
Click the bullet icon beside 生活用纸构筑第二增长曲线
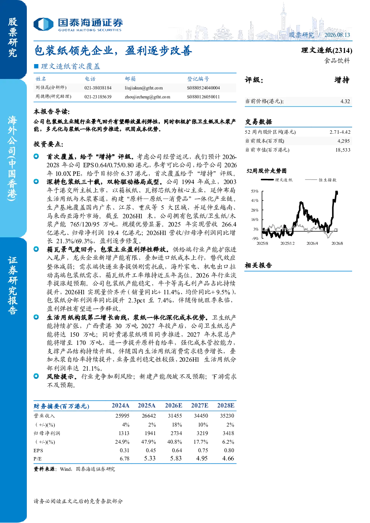(x=36, y=317)
